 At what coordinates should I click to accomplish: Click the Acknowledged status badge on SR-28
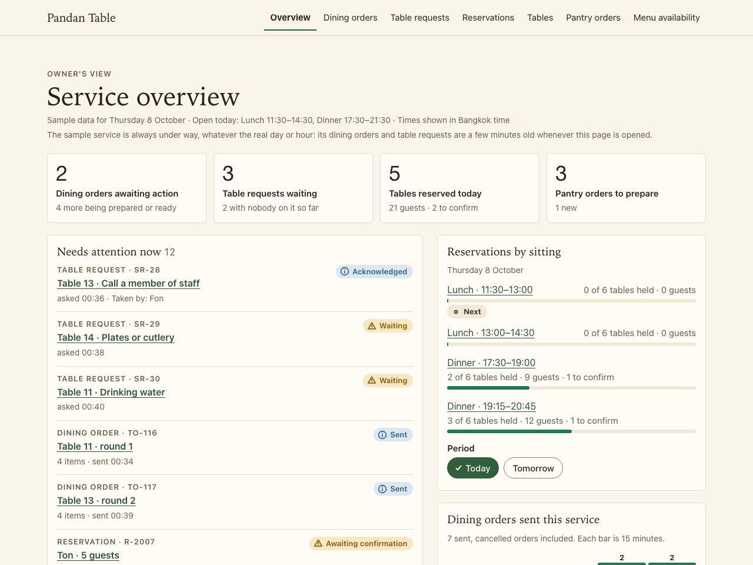point(374,272)
